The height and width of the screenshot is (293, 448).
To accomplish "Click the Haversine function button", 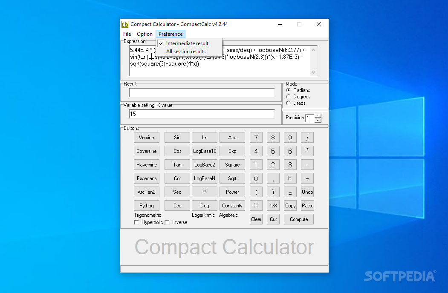I will tap(147, 165).
